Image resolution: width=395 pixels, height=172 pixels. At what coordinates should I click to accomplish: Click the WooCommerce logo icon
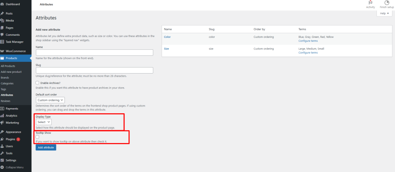(x=2, y=51)
